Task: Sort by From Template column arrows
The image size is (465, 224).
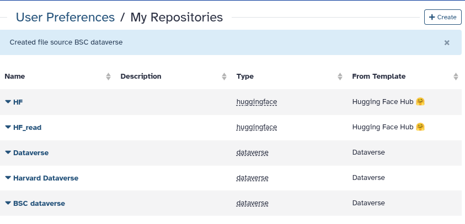Action: (456, 77)
